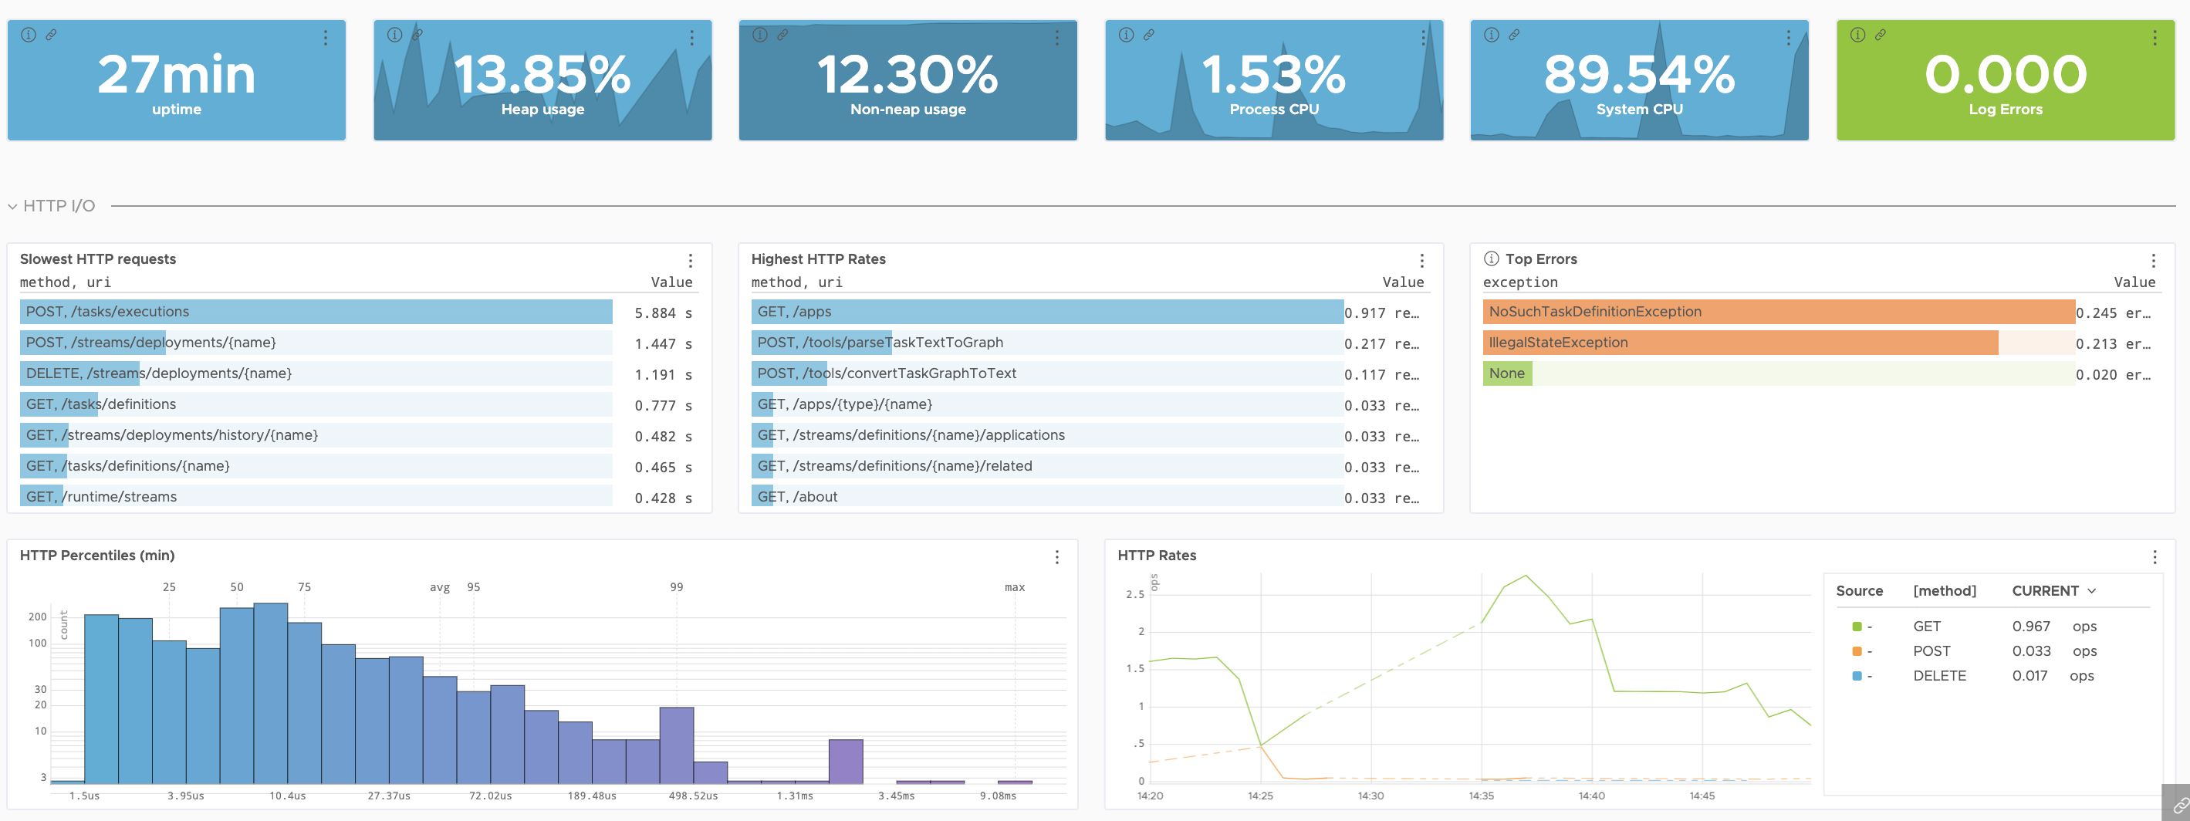Click the 0.017 ops DELETE legend value

[2053, 676]
